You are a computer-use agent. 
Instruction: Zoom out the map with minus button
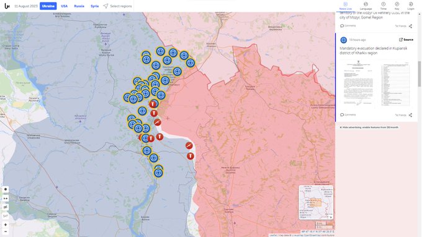(x=6, y=231)
